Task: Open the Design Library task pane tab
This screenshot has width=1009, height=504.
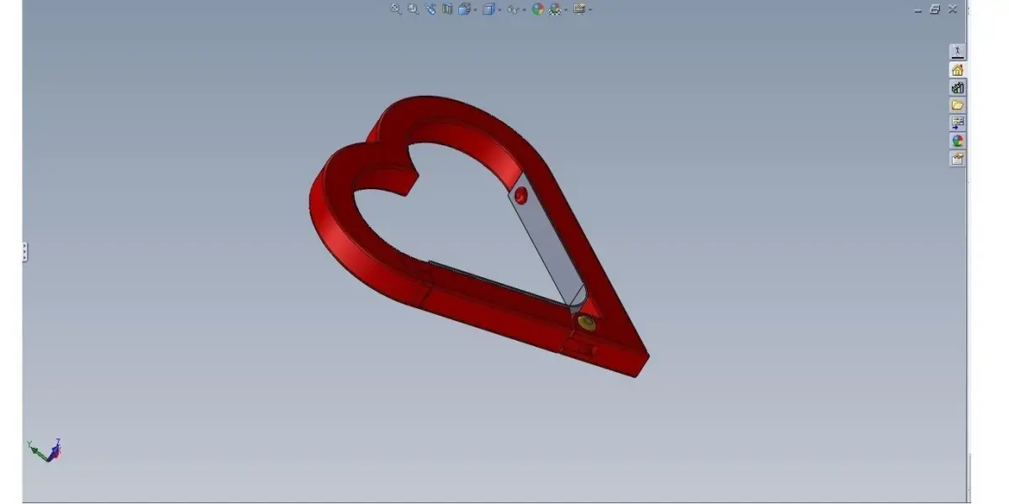Action: coord(957,87)
